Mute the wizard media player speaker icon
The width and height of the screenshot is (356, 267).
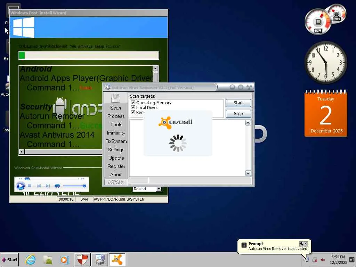coord(57,186)
